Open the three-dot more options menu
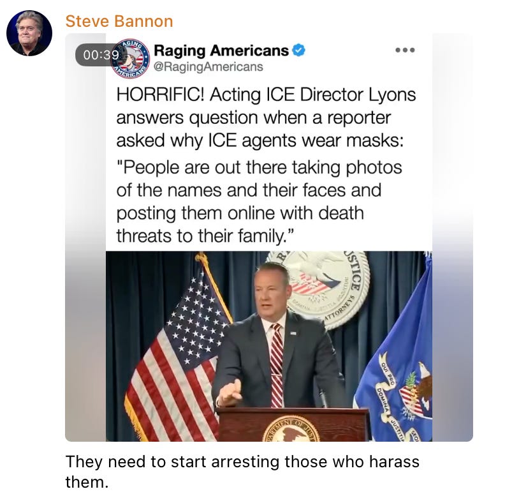The width and height of the screenshot is (505, 503). pos(405,50)
